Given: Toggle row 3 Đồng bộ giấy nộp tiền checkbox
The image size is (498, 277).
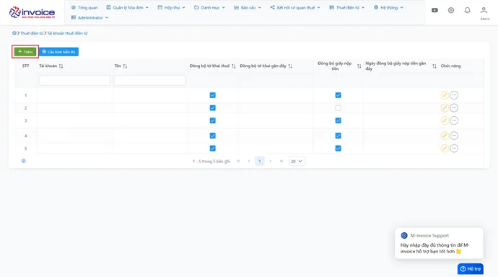Looking at the screenshot, I should click(x=338, y=120).
